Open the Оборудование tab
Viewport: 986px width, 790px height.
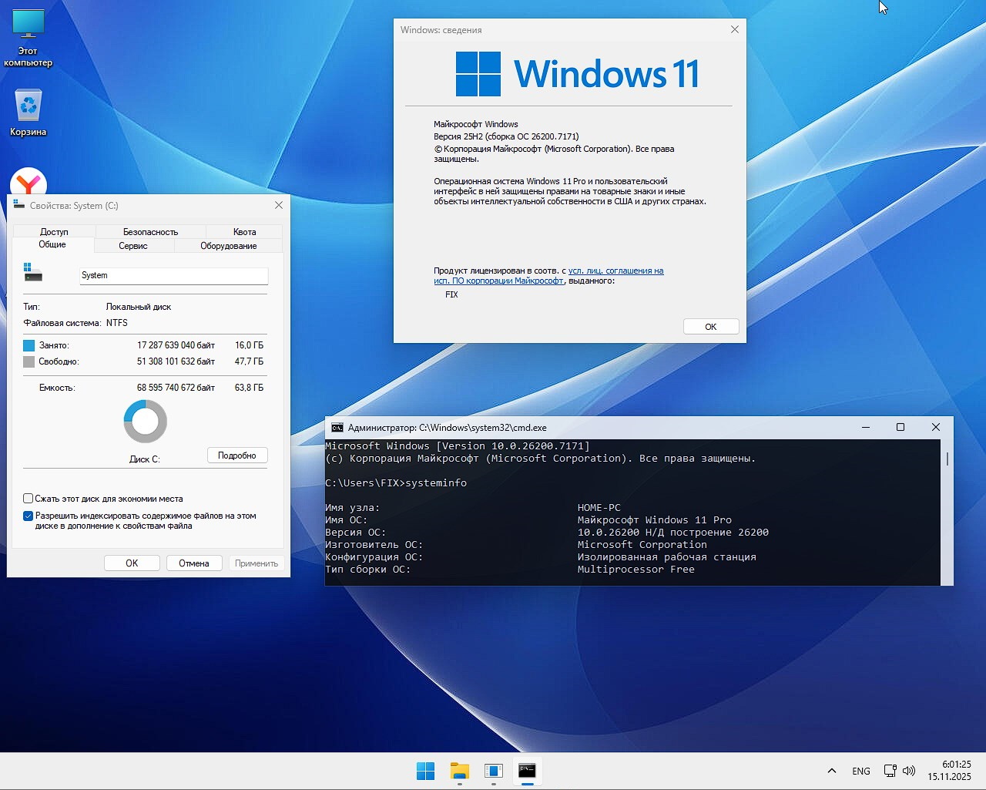click(228, 245)
